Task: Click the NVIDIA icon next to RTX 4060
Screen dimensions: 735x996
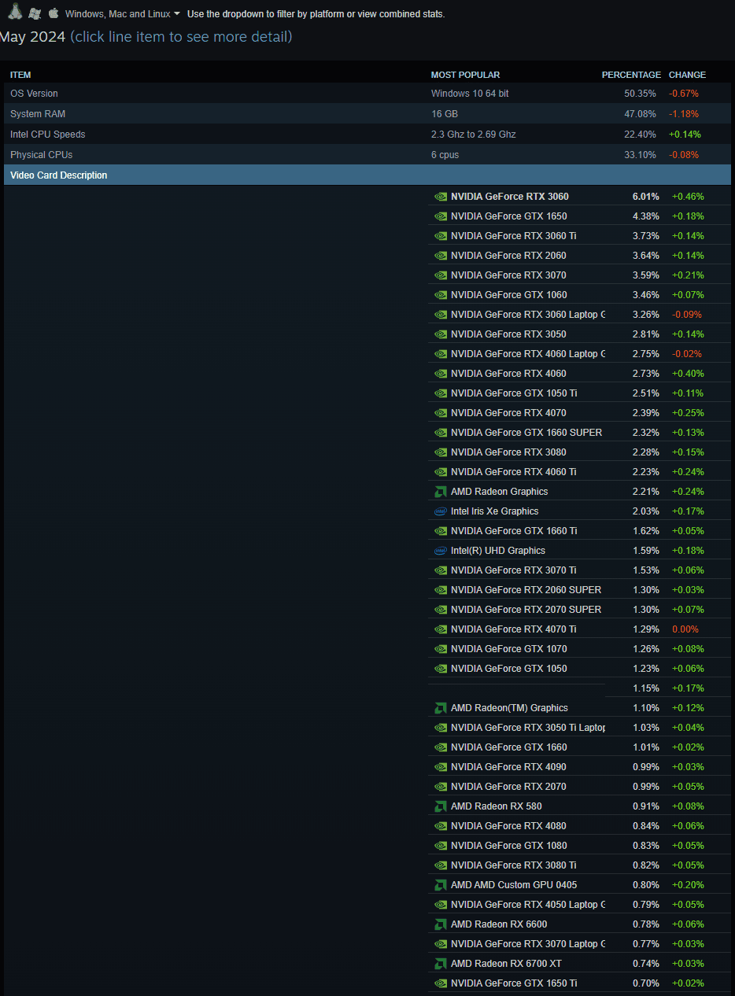Action: [x=441, y=374]
